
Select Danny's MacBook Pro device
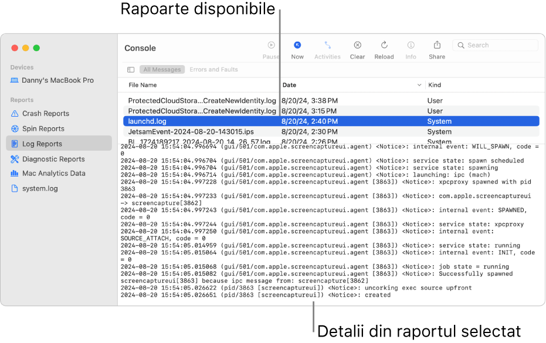(x=59, y=80)
